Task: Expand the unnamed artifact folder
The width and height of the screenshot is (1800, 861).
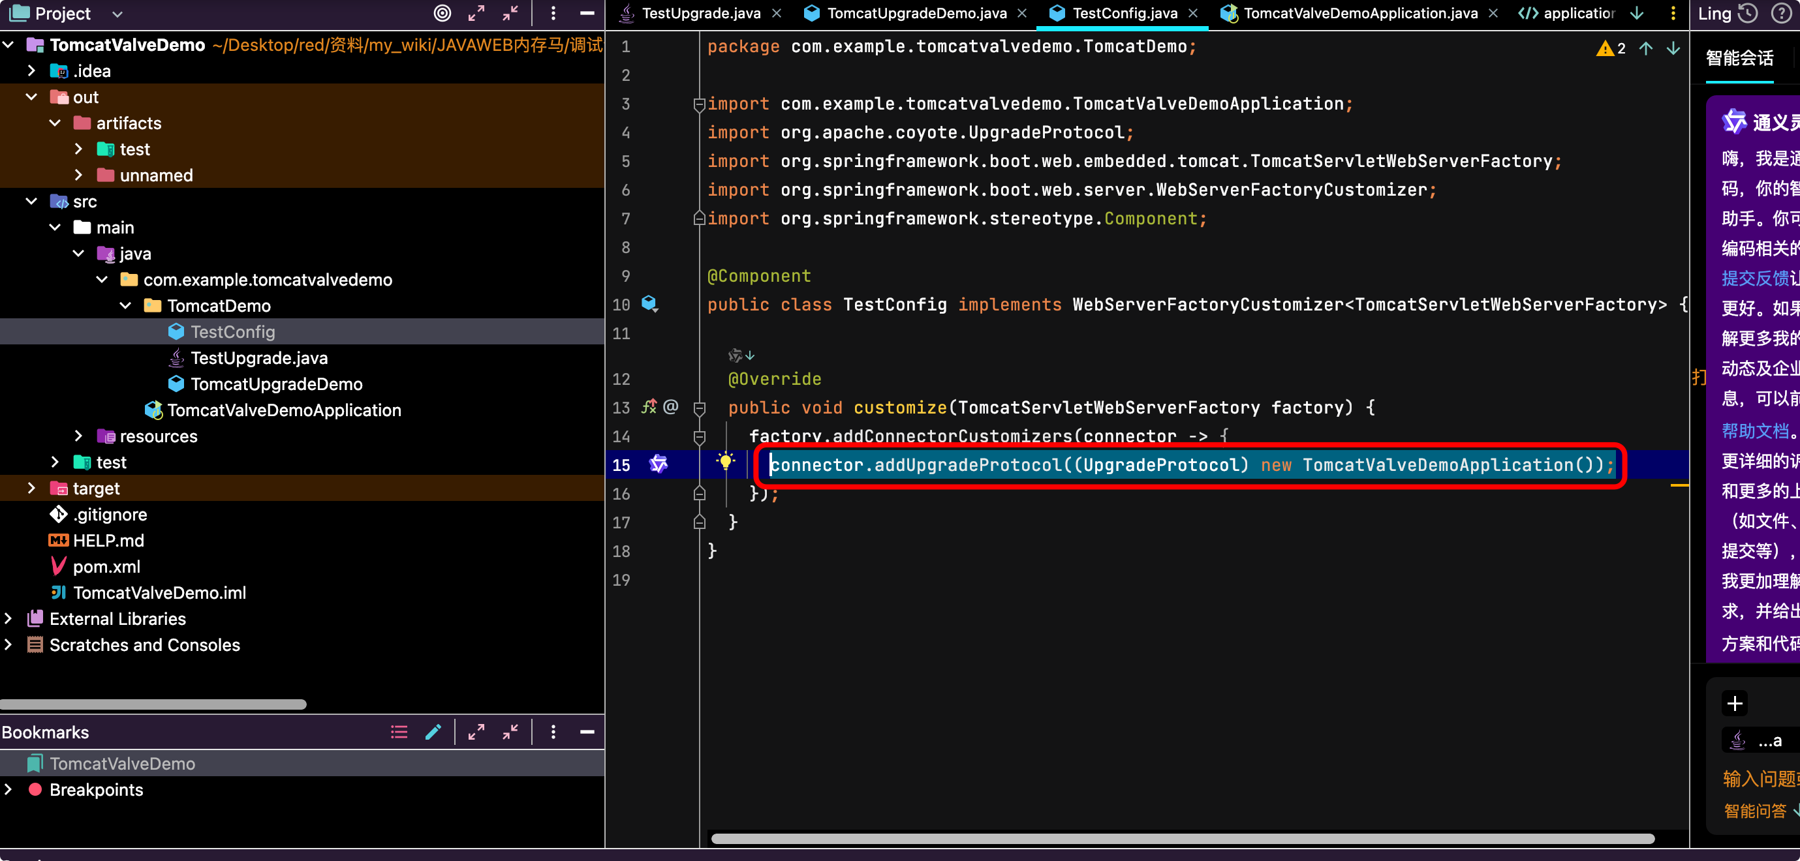Action: click(x=78, y=175)
